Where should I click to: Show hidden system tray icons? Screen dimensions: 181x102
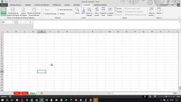(161, 100)
